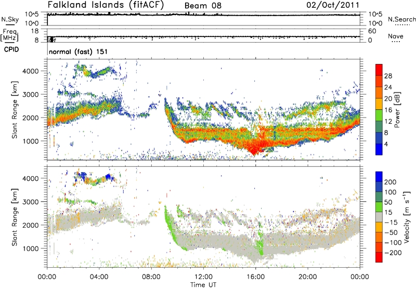Click the '60' Nave axis value

[x=372, y=31]
